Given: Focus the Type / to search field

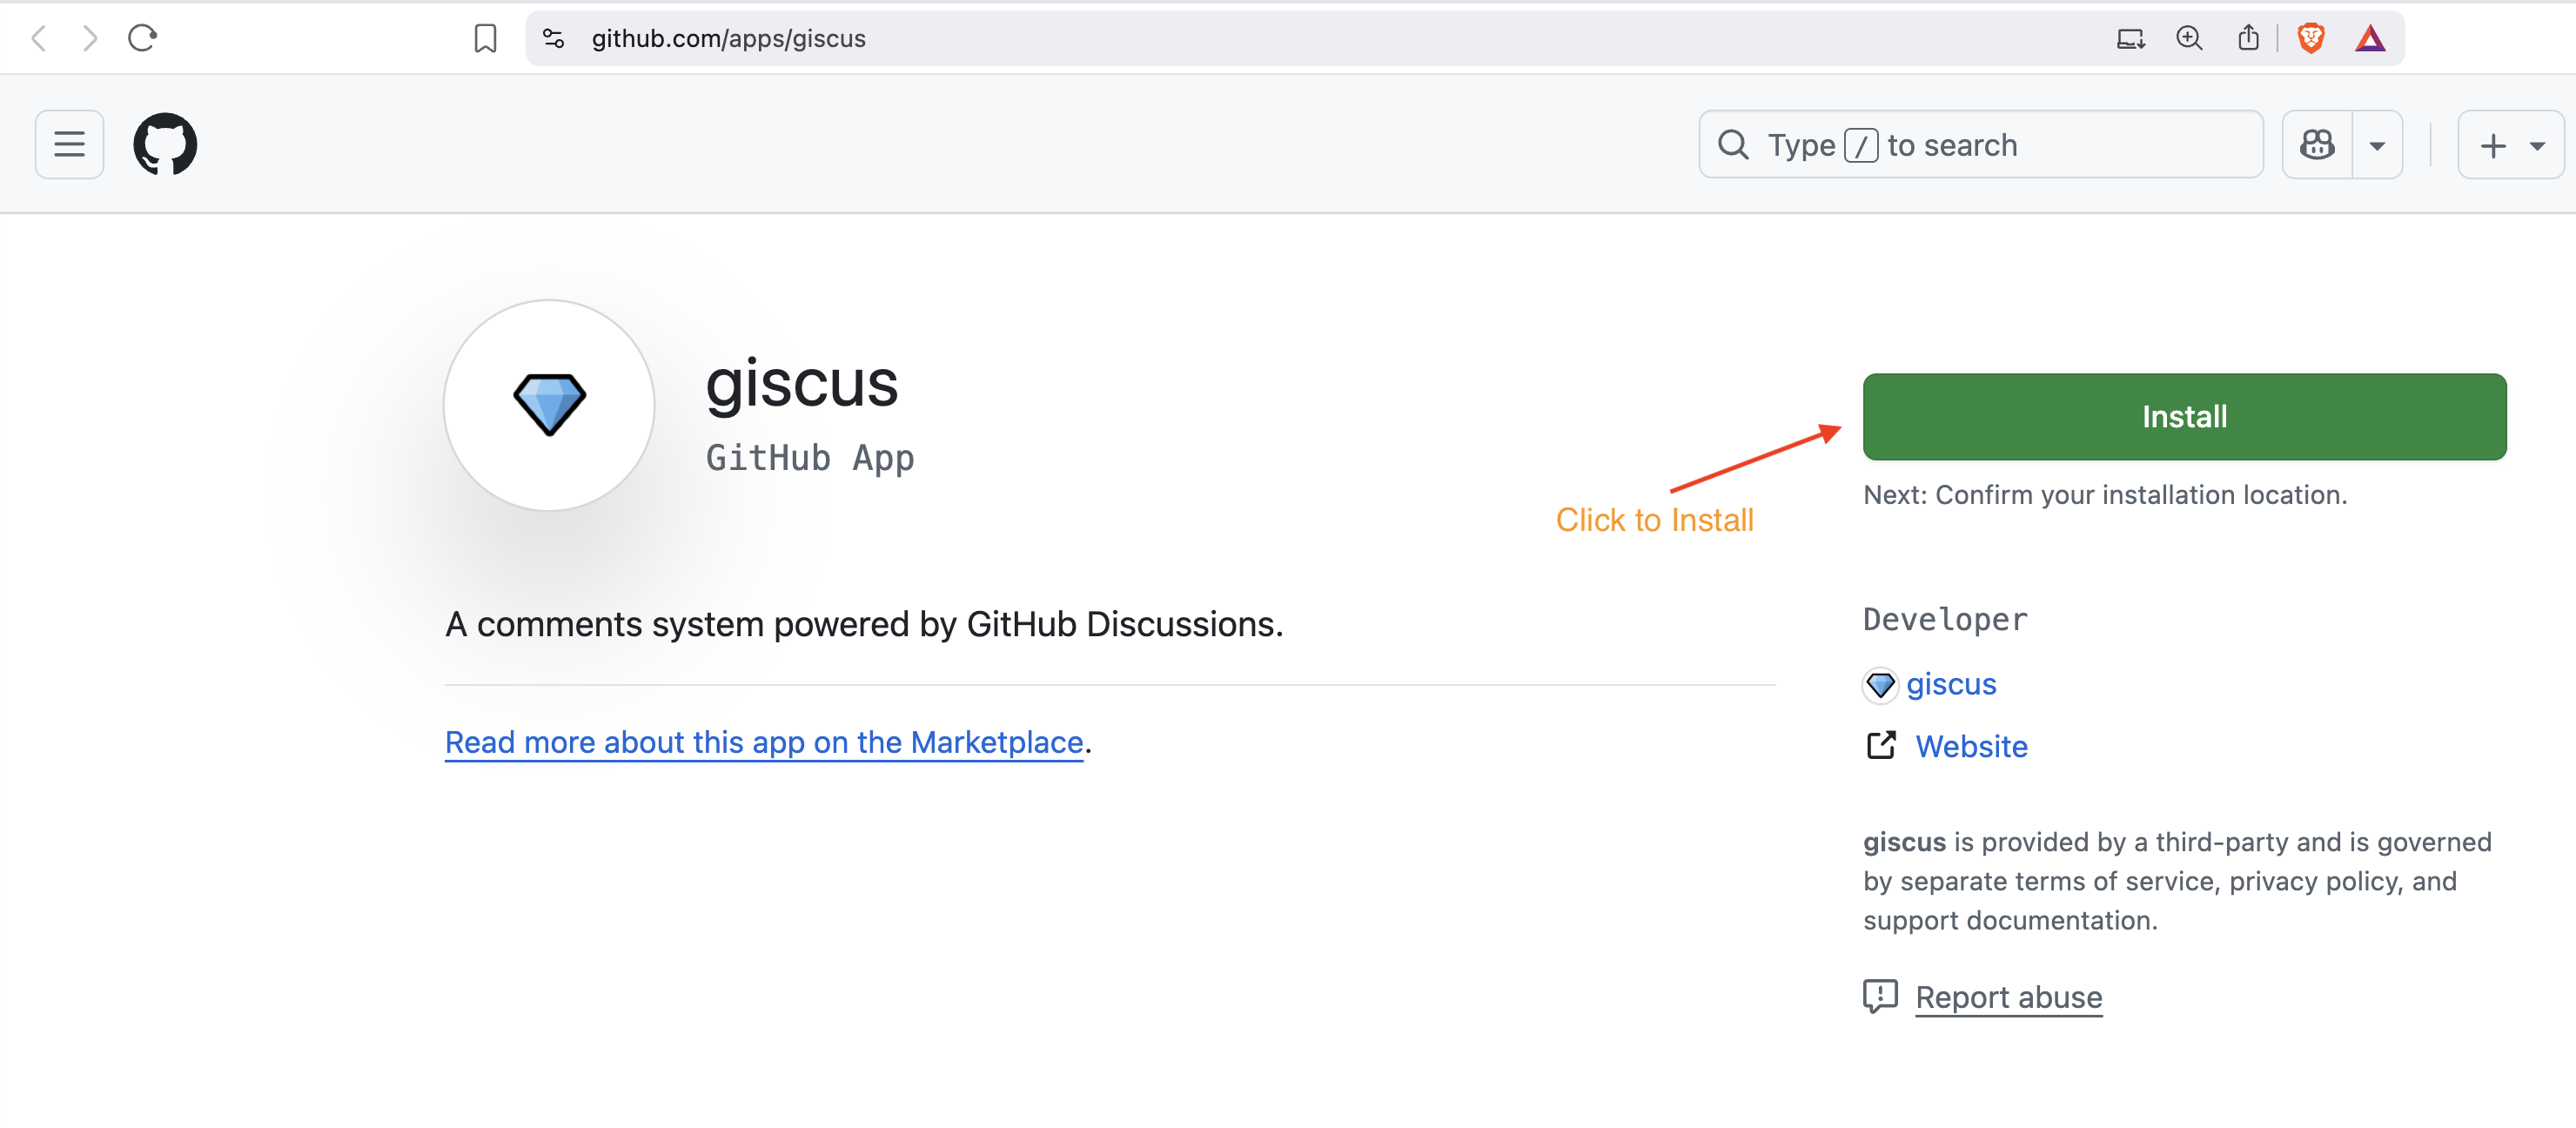Looking at the screenshot, I should (1980, 145).
